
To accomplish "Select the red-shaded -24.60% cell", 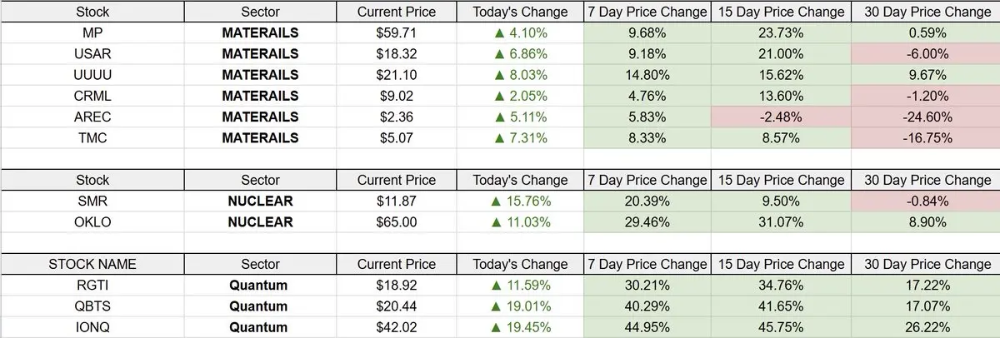I will point(925,117).
